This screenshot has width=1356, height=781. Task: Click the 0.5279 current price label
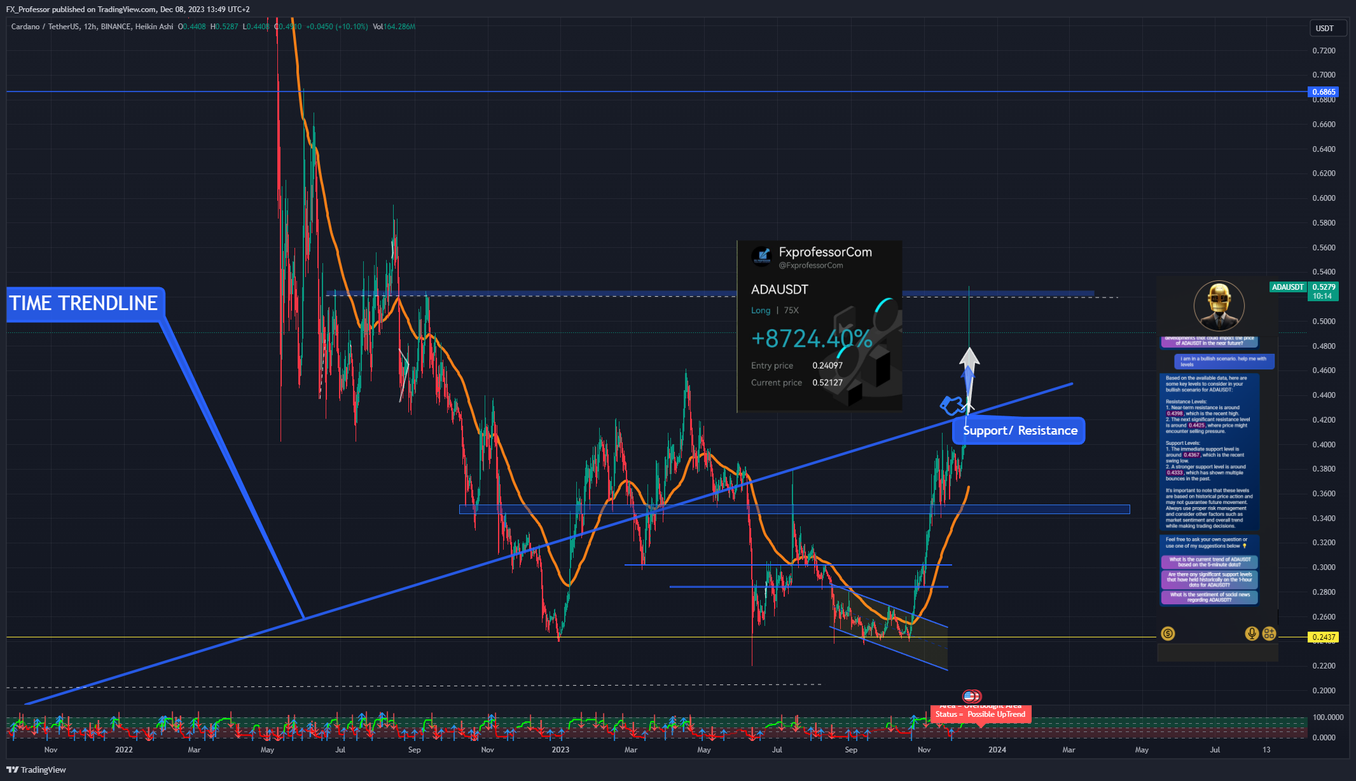click(x=1324, y=287)
